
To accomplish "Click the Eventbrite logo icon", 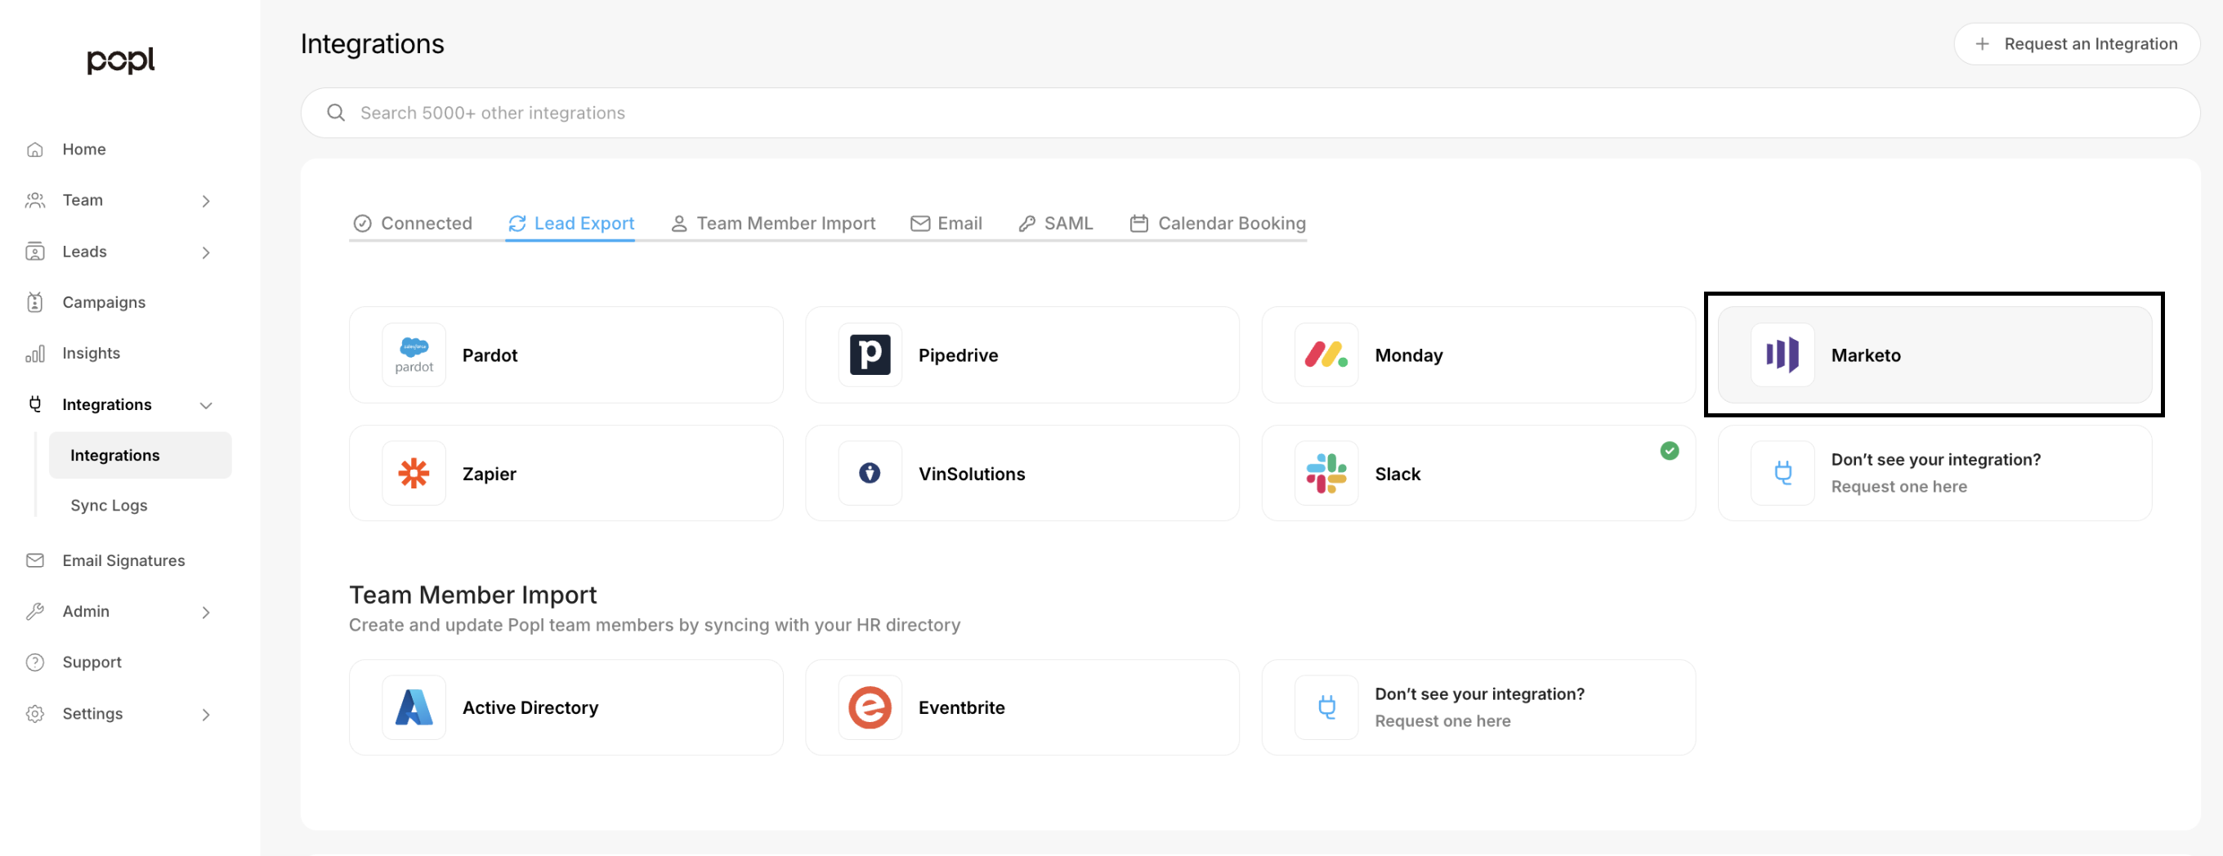I will point(869,707).
